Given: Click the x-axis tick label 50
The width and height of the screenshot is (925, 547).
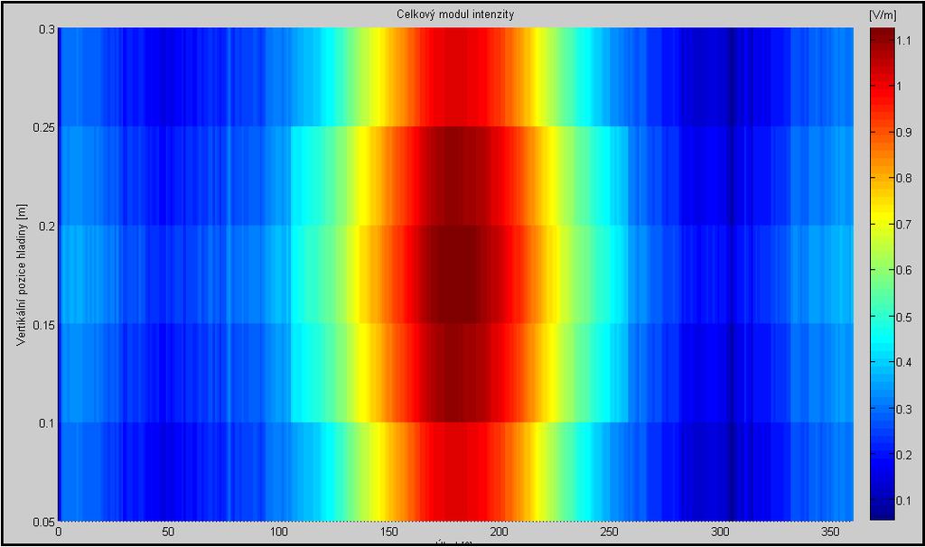Looking at the screenshot, I should pos(168,533).
